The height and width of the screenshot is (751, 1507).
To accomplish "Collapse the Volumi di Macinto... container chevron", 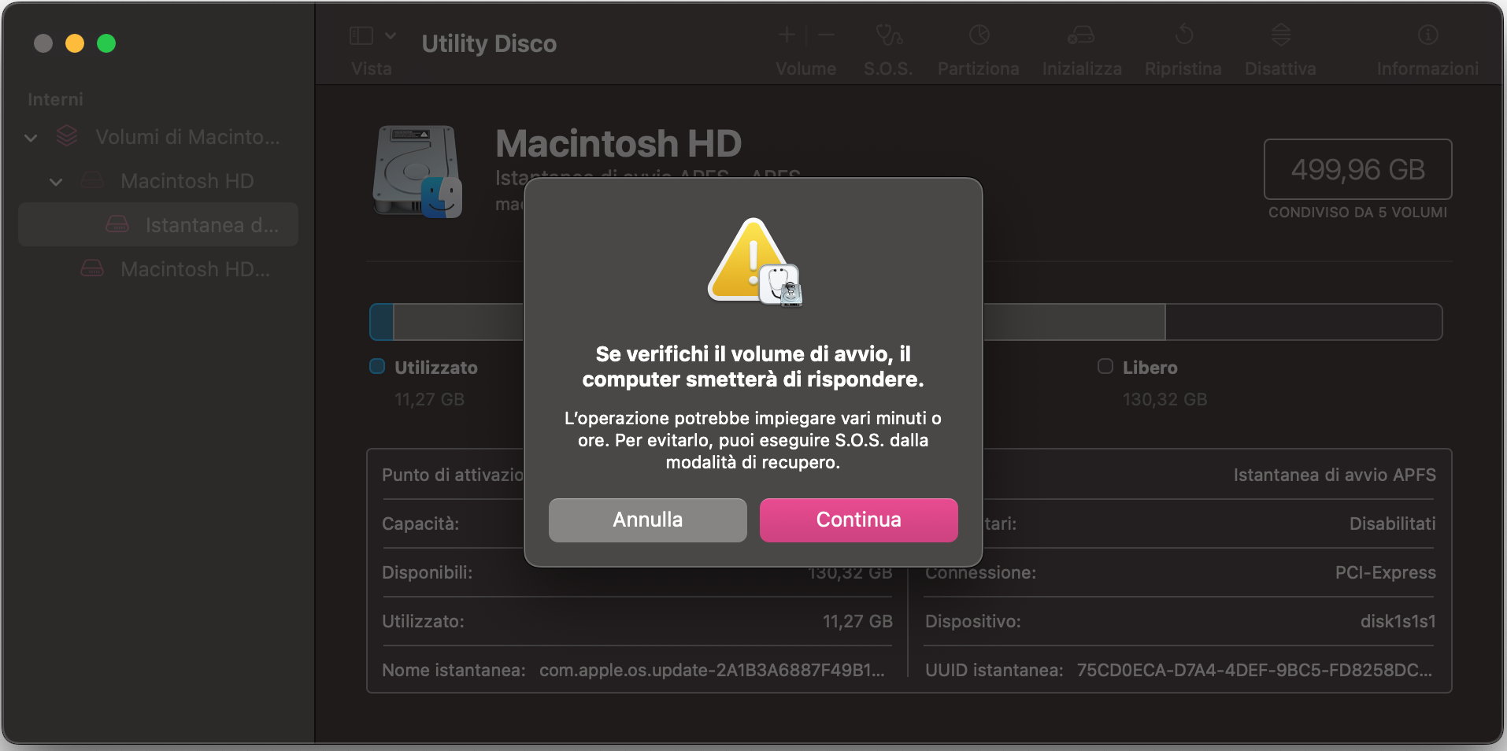I will point(31,138).
